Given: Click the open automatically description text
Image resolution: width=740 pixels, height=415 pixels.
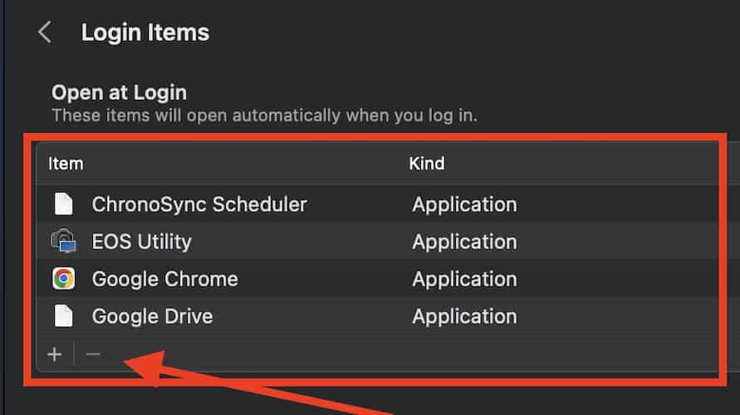Looking at the screenshot, I should pyautogui.click(x=264, y=115).
